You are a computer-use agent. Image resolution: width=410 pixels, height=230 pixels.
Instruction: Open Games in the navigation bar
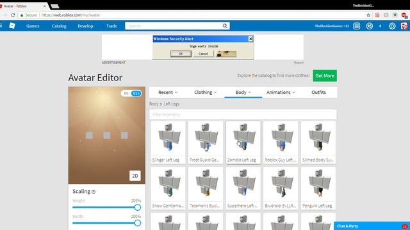tap(33, 26)
